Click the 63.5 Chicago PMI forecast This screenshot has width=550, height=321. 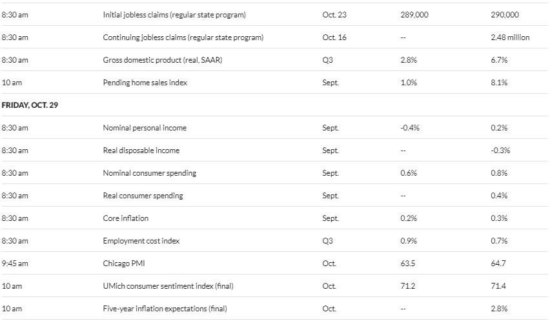pos(407,264)
